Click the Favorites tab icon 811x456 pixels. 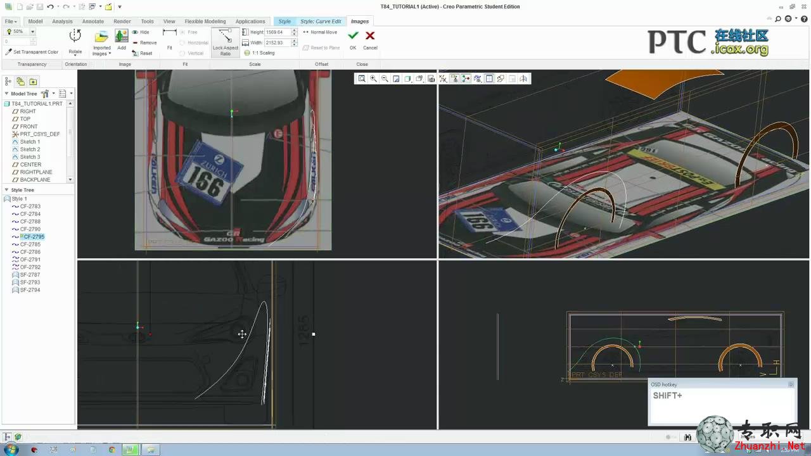point(33,81)
